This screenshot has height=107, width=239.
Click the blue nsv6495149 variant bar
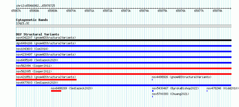tap(124, 63)
